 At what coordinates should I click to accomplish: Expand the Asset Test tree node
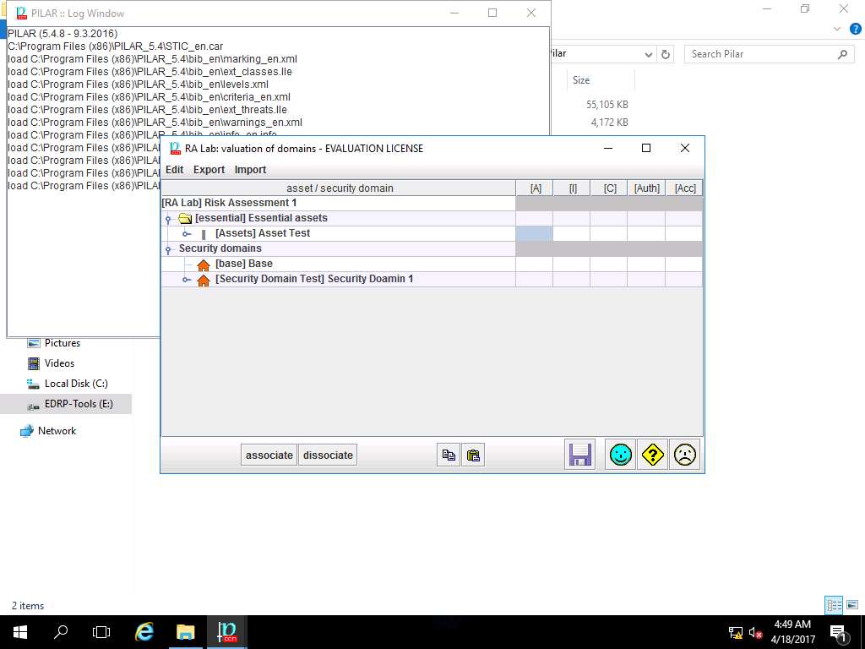[187, 234]
